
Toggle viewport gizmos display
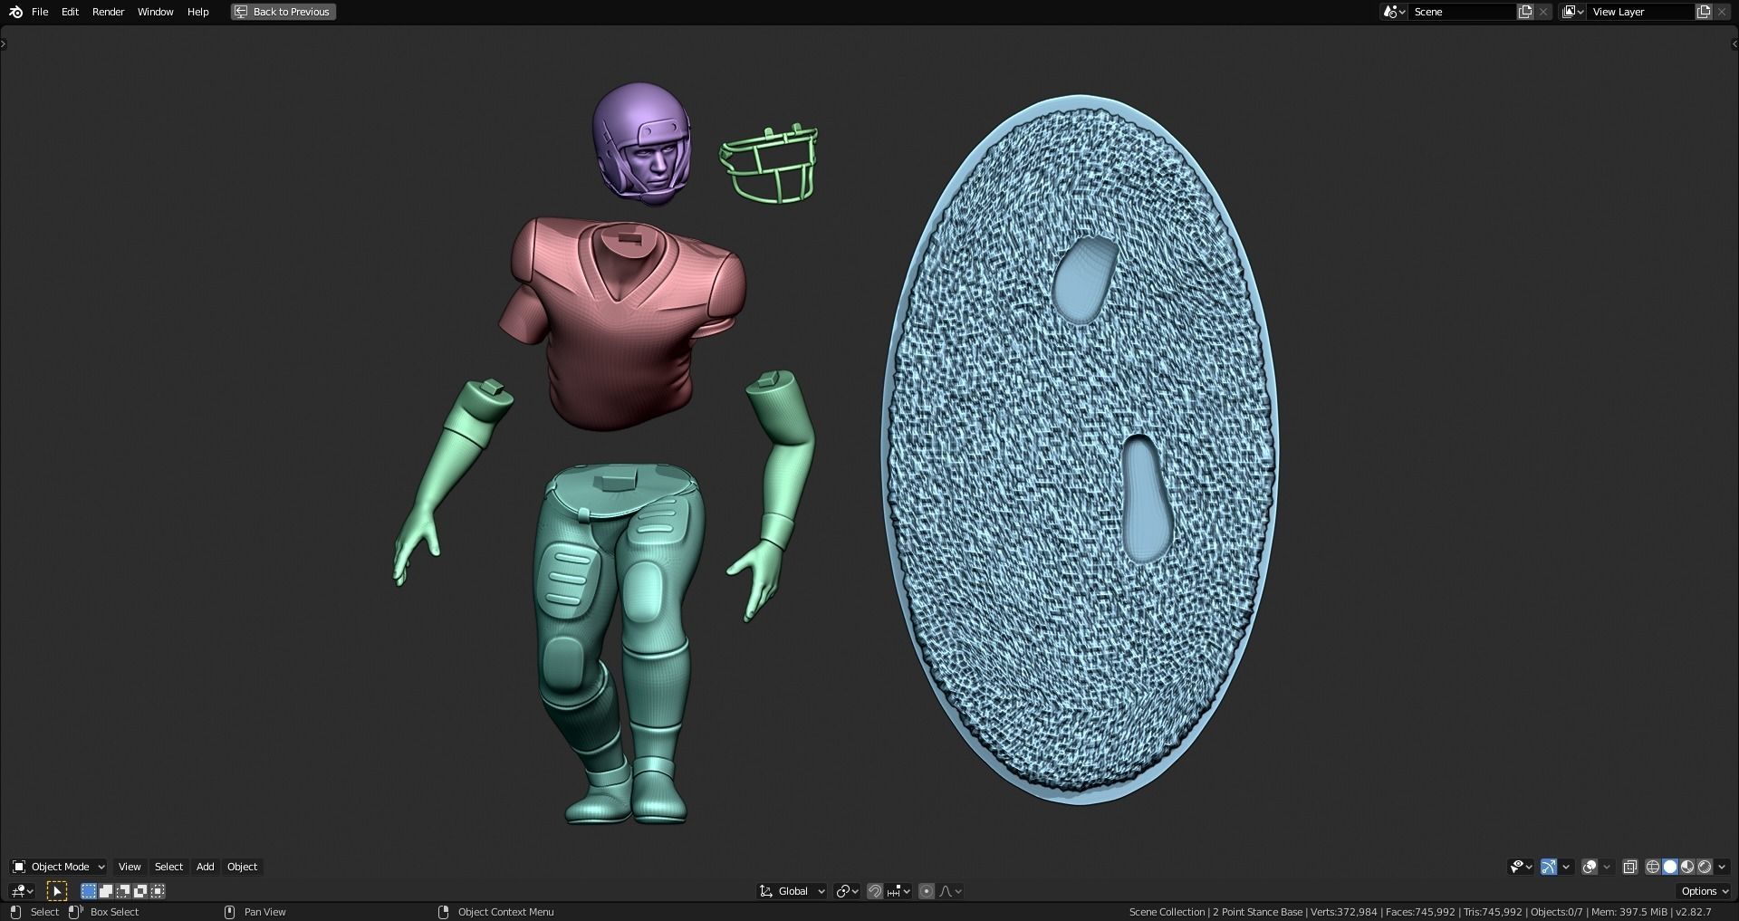pos(1549,867)
